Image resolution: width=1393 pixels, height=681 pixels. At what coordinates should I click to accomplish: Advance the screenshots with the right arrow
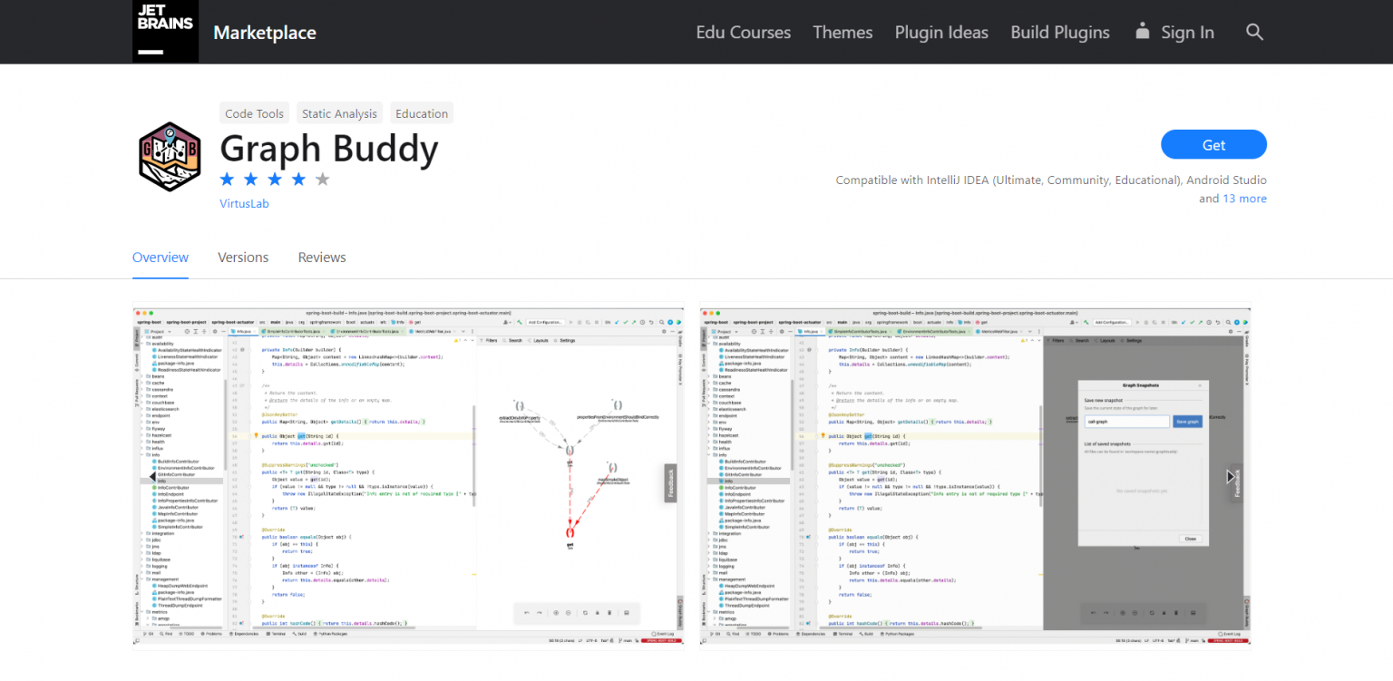(1231, 476)
